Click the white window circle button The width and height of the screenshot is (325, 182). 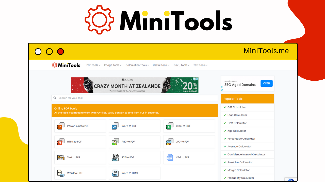[38, 52]
